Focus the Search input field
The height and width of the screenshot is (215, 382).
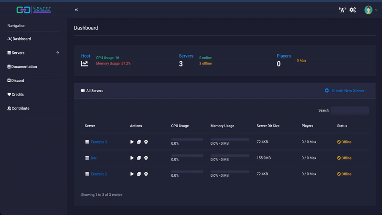click(350, 110)
